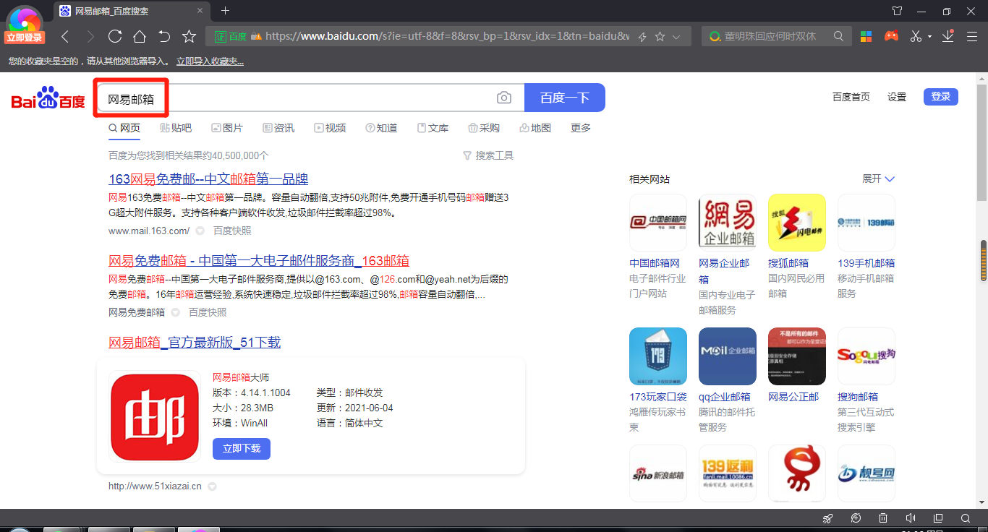
Task: Switch to the 视频 search tab
Action: pyautogui.click(x=330, y=128)
